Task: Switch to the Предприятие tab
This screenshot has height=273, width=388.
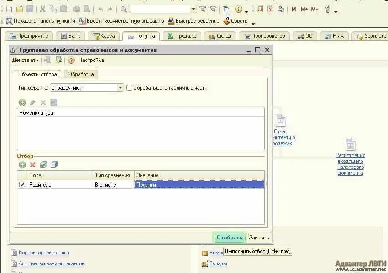Action: coord(29,36)
